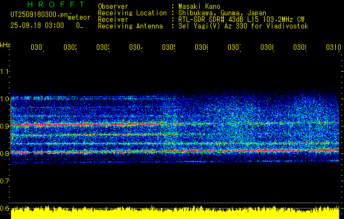
Task: Click the observer name Masaki Kano
Action: 199,7
